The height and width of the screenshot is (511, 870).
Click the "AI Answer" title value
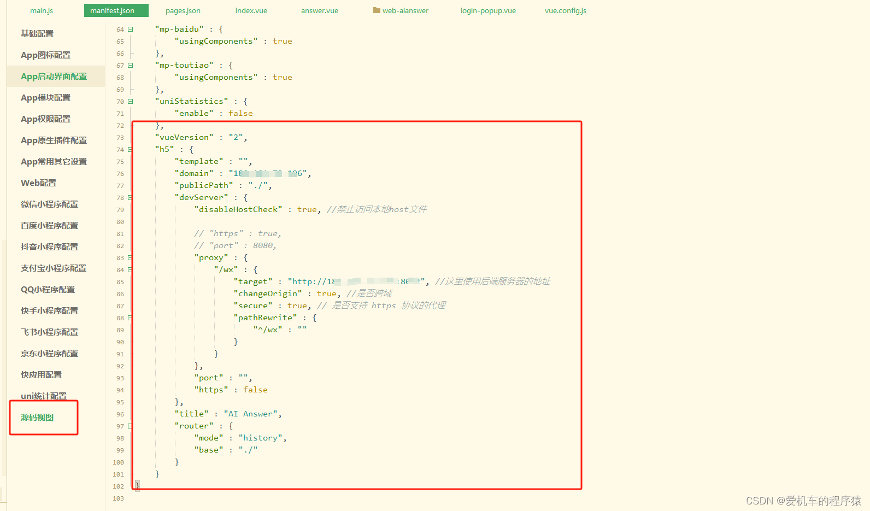click(x=250, y=414)
